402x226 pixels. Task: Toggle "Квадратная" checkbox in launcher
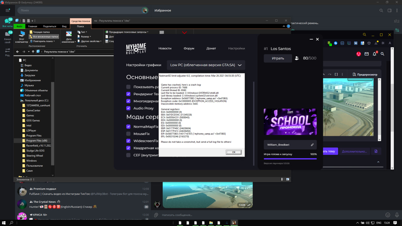[128, 148]
